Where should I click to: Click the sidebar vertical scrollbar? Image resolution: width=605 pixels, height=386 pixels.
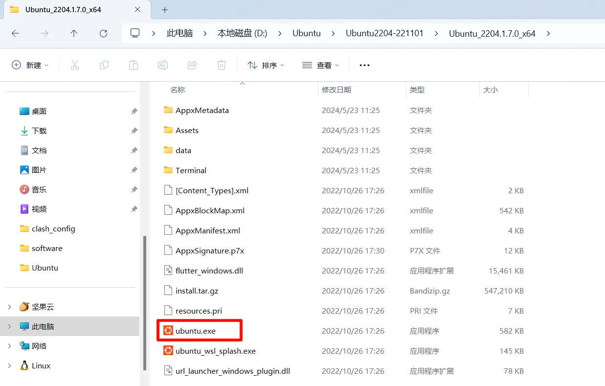pos(144,303)
